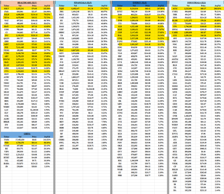
Task: Select the JD ticker in the China table
Action: (x=6, y=166)
